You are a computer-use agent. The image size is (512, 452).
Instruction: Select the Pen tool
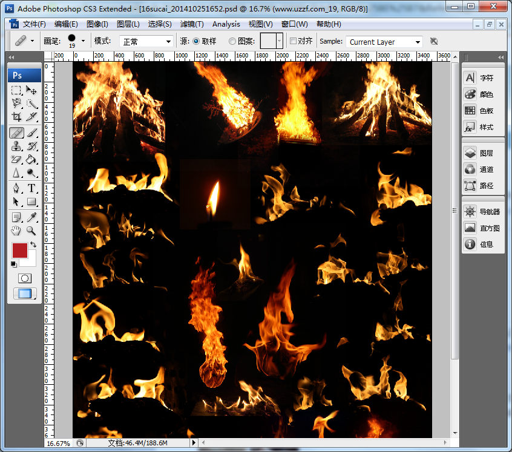pos(17,188)
